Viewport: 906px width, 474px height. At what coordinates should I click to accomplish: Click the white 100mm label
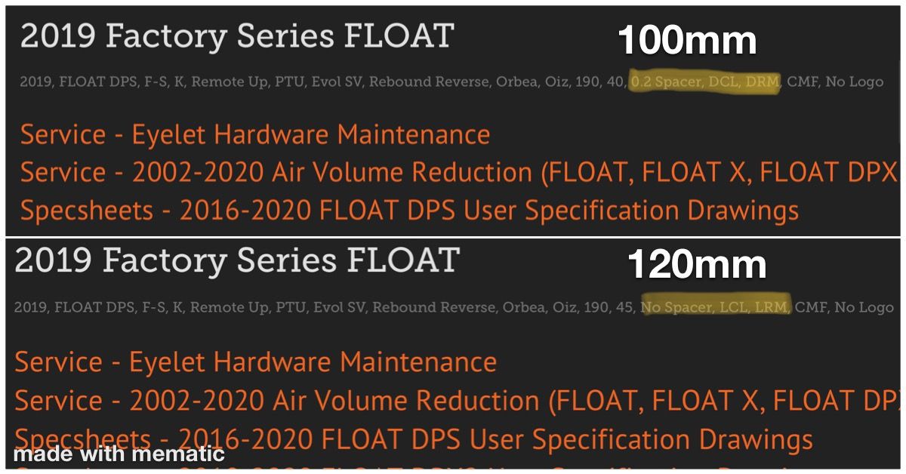687,41
